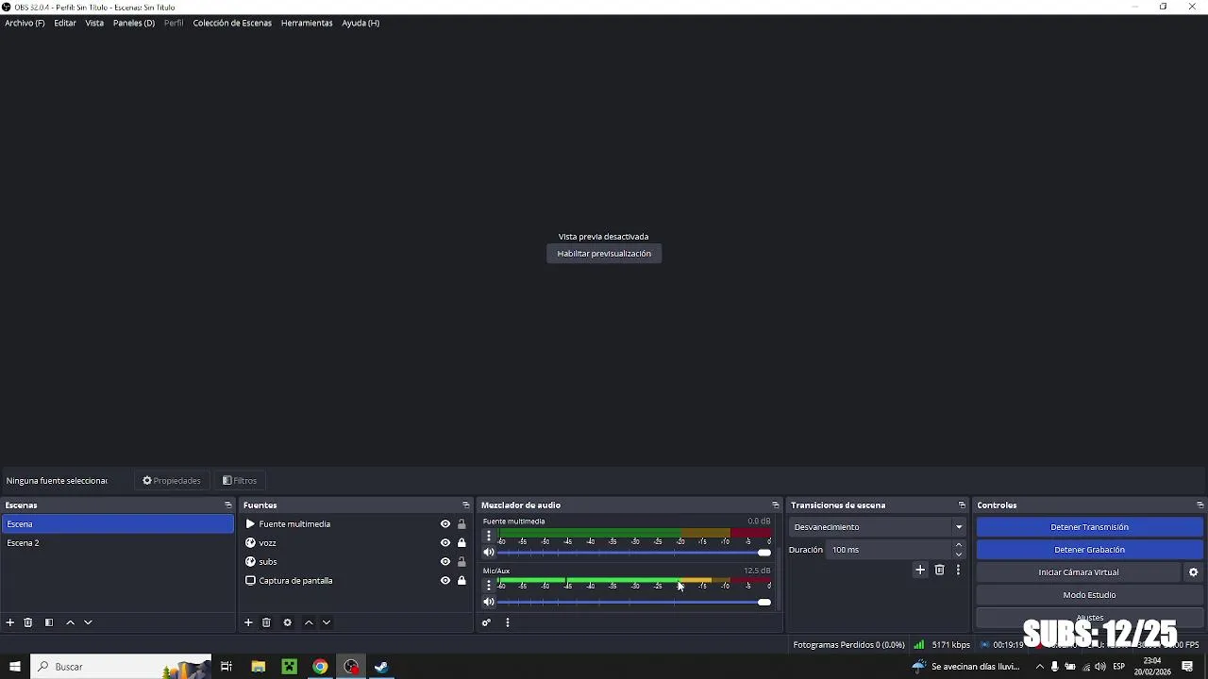1208x679 pixels.
Task: Toggle visibility of vozz source
Action: coord(445,543)
